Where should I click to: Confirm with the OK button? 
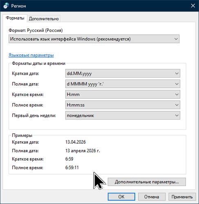121,197
